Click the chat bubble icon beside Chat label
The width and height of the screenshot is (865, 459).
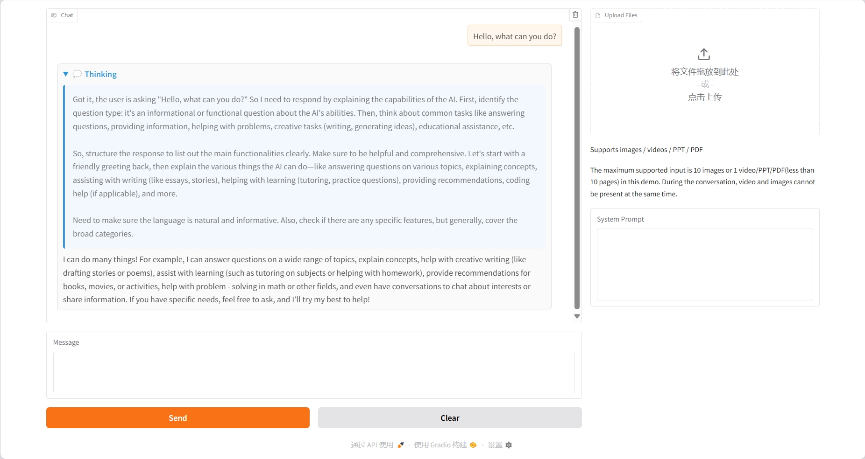(54, 15)
